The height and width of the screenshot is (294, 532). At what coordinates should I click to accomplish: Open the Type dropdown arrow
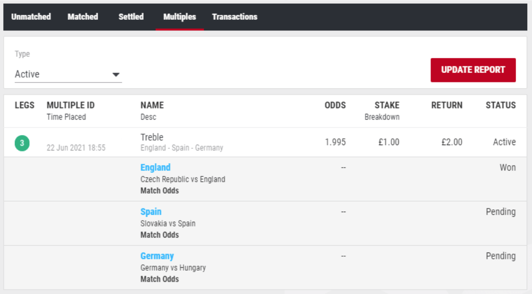[x=116, y=74]
